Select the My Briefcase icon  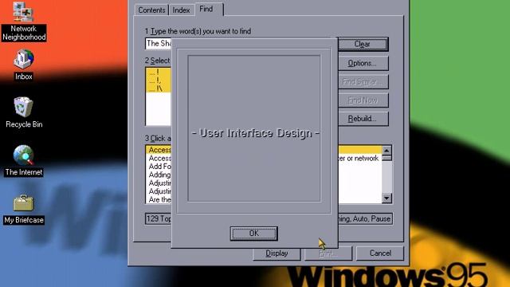click(x=23, y=209)
